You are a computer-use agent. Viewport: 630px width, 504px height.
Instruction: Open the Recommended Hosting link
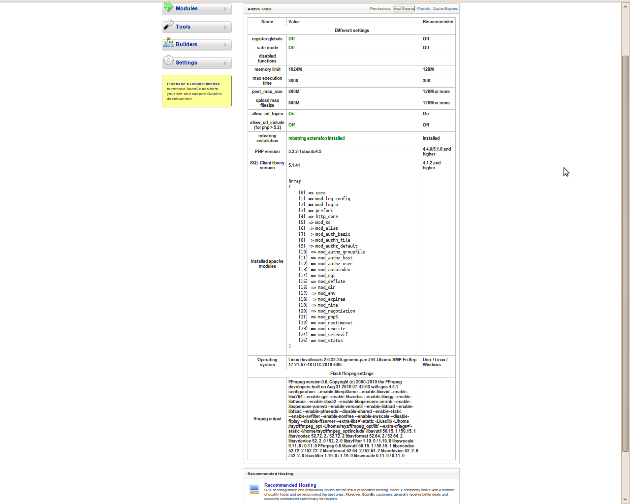click(x=290, y=485)
